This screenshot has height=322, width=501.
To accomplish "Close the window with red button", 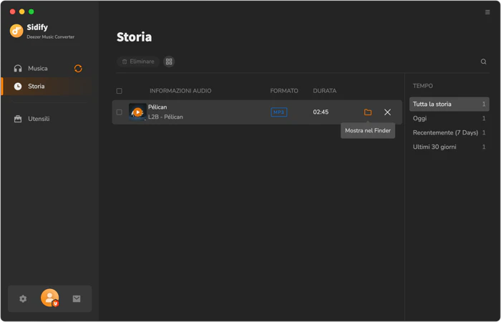I will [x=12, y=12].
